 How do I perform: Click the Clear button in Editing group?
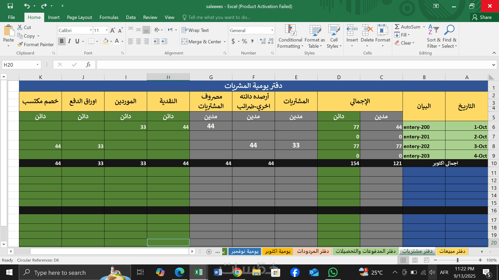(404, 43)
